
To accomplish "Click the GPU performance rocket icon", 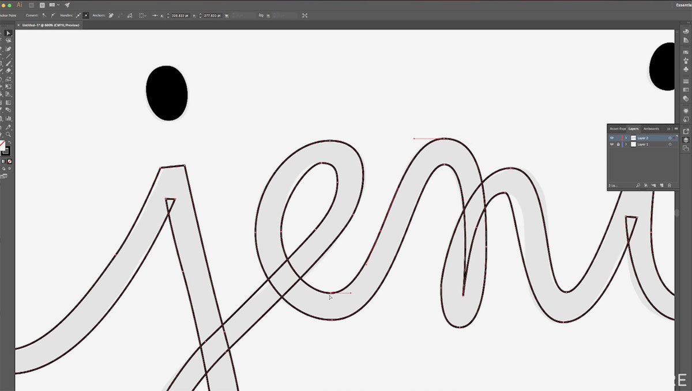I will [67, 5].
